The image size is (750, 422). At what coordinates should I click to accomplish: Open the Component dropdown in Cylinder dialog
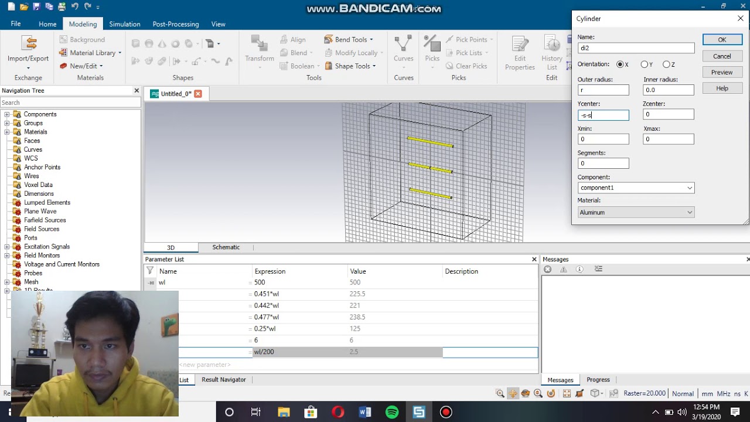(x=636, y=188)
